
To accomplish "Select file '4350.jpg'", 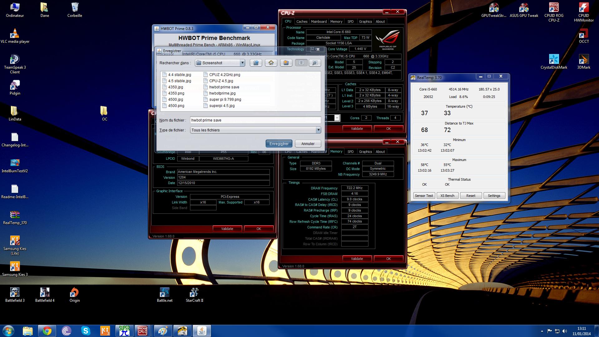I will pyautogui.click(x=173, y=87).
